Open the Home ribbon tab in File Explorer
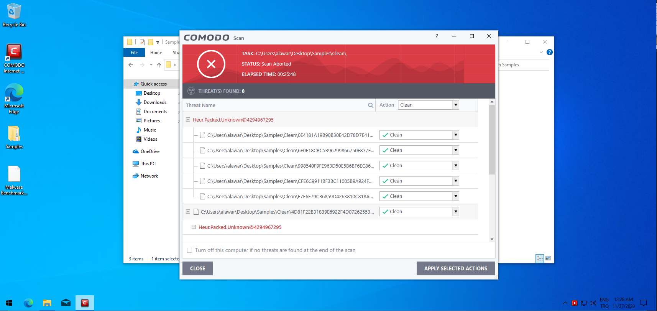 point(156,53)
